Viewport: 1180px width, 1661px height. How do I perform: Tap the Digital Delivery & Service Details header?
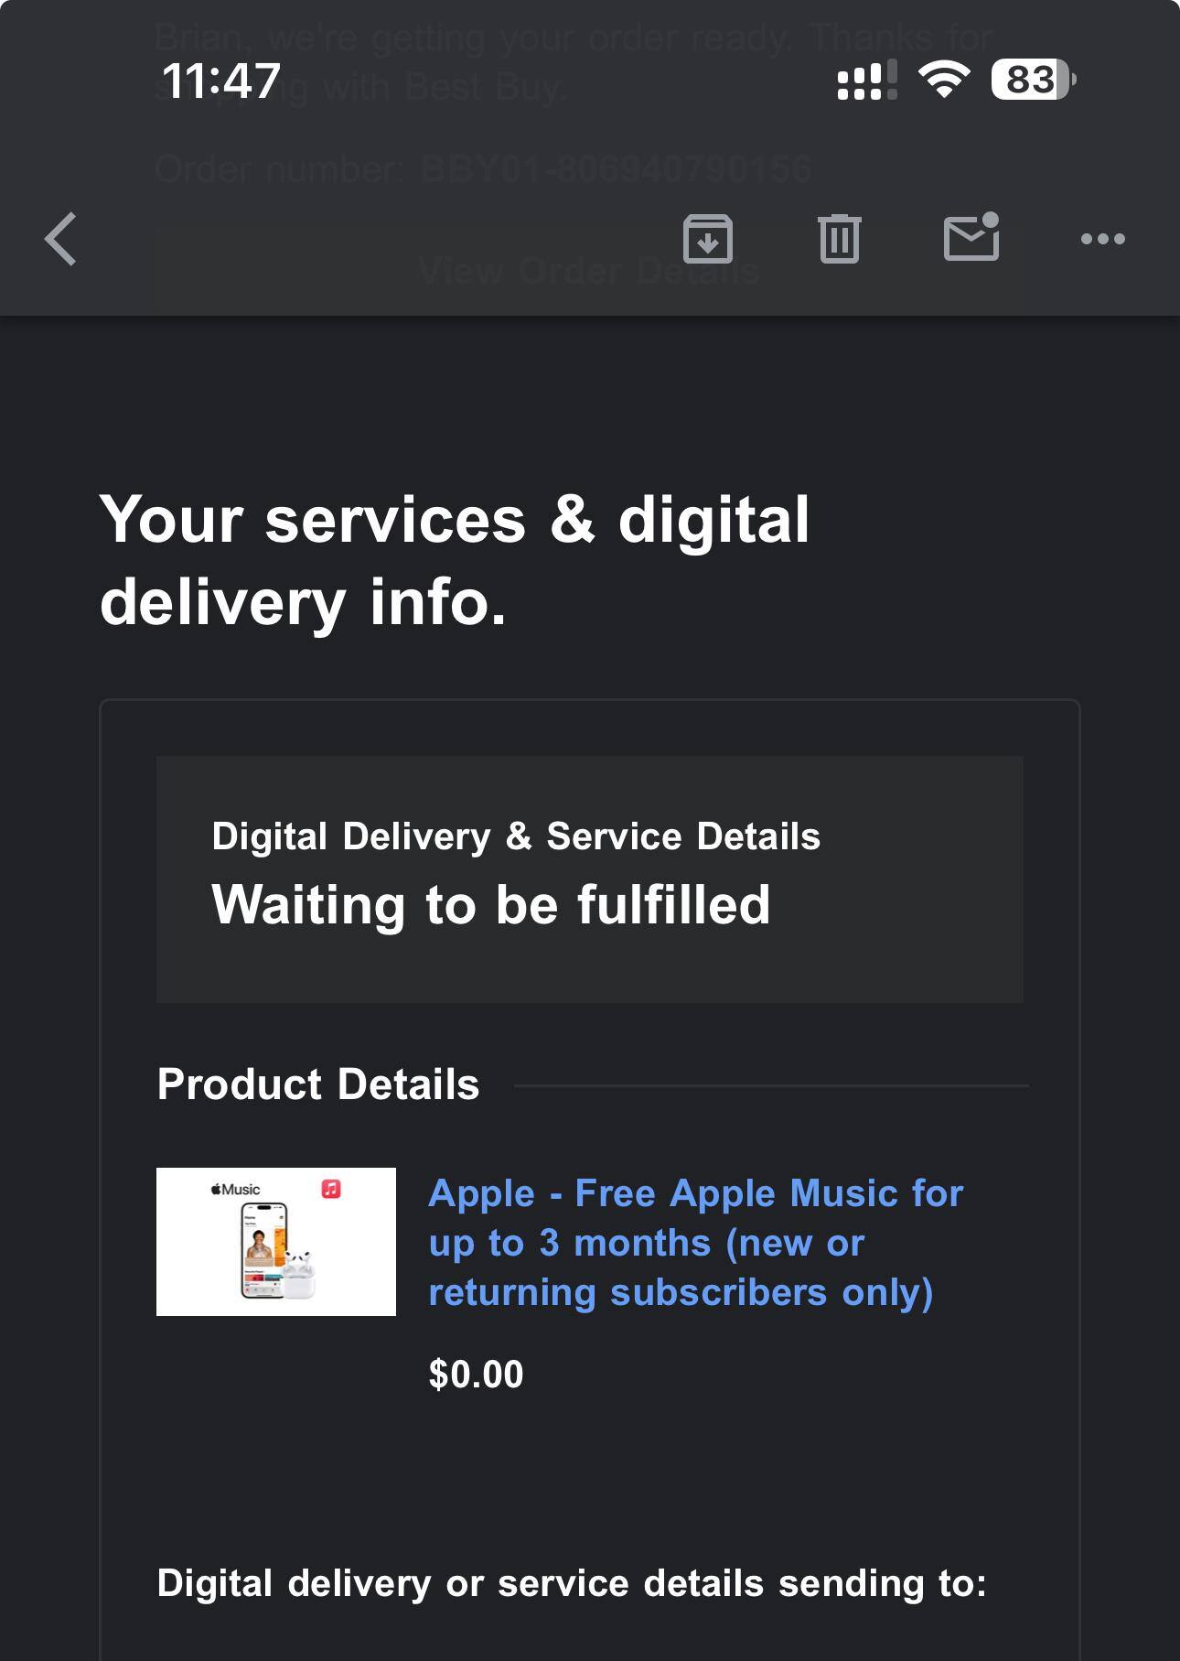click(x=517, y=836)
